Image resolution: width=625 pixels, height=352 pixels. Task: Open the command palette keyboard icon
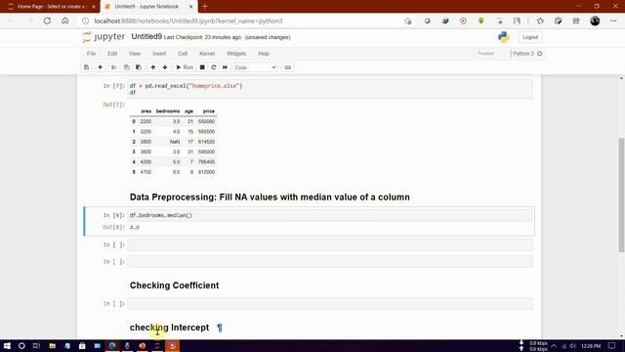click(288, 67)
